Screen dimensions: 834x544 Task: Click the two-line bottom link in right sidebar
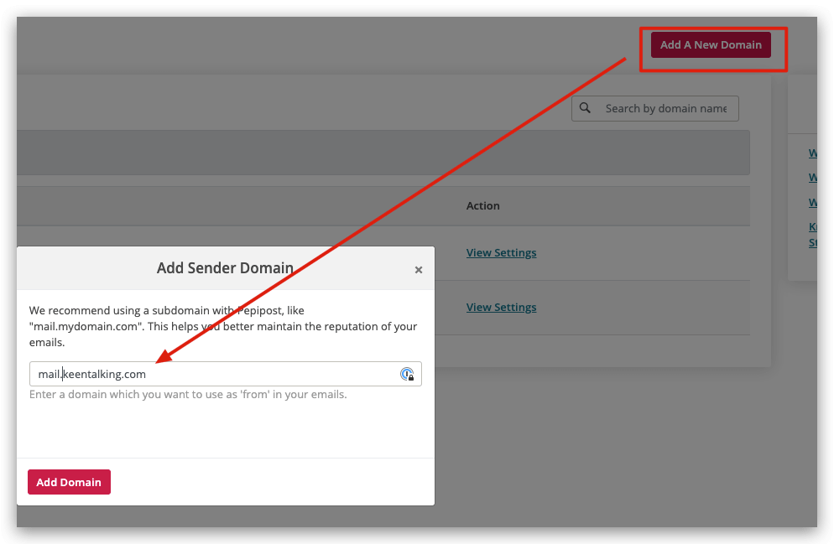(x=812, y=236)
